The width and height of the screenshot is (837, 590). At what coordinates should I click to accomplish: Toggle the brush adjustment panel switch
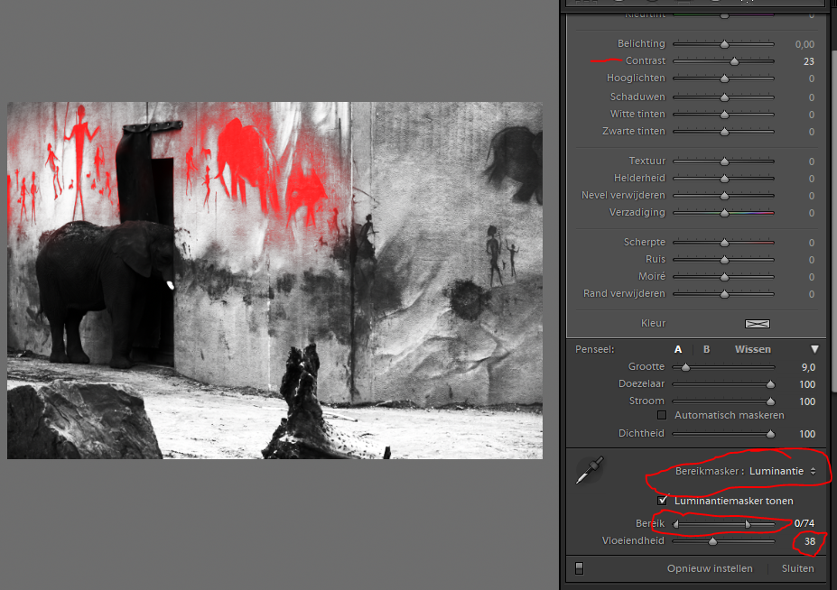tap(579, 568)
